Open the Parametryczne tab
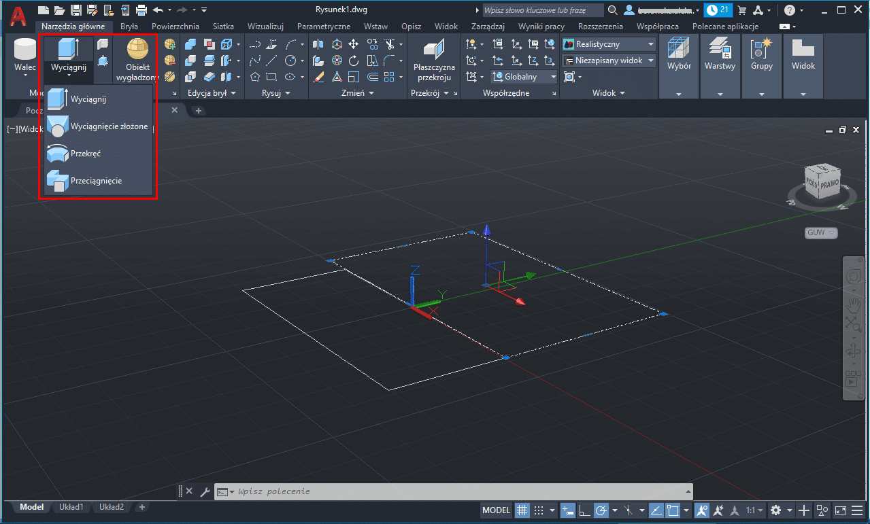The width and height of the screenshot is (870, 524). click(x=324, y=27)
